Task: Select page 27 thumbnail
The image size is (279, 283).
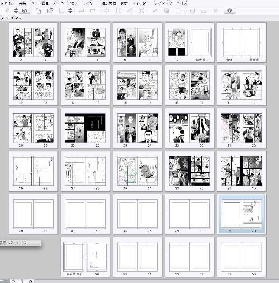Action: click(75, 128)
